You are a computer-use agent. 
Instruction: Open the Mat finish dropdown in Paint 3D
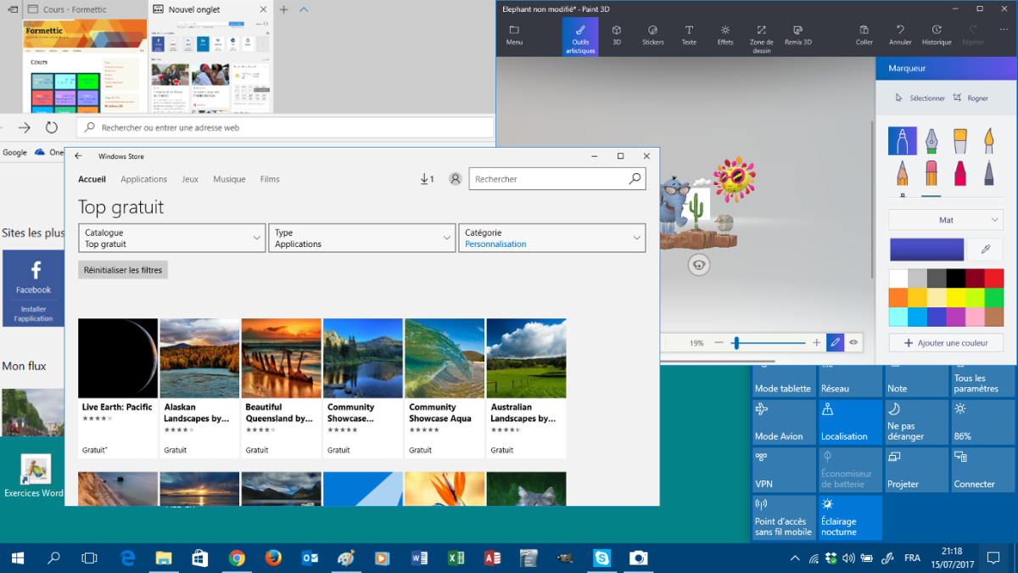click(946, 220)
